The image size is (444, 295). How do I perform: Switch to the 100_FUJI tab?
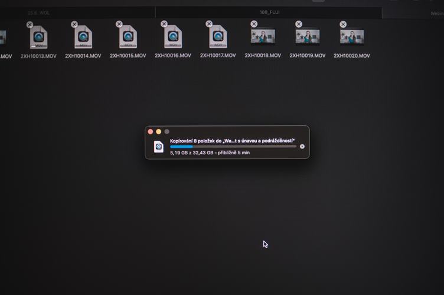[x=269, y=12]
